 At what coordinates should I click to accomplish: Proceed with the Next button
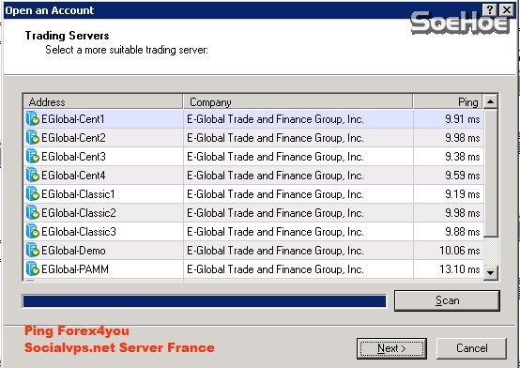pyautogui.click(x=391, y=348)
